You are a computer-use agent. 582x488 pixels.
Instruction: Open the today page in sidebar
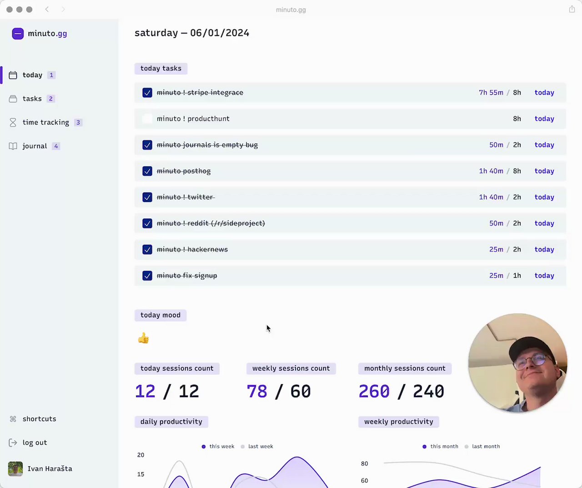coord(32,75)
